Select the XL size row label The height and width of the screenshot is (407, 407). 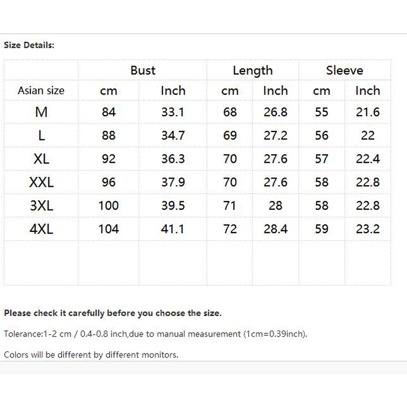click(x=41, y=159)
